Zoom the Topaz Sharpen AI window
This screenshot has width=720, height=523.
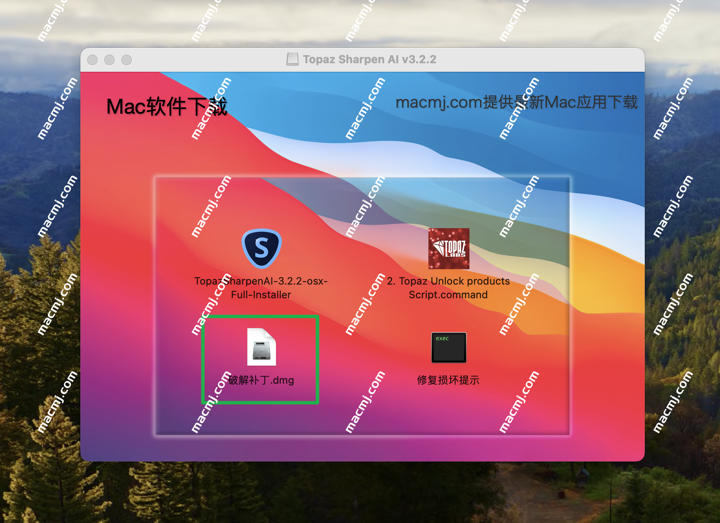click(127, 60)
